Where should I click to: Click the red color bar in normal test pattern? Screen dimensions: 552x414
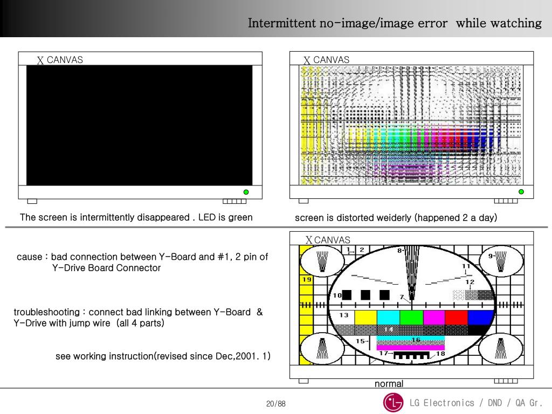[x=456, y=317]
